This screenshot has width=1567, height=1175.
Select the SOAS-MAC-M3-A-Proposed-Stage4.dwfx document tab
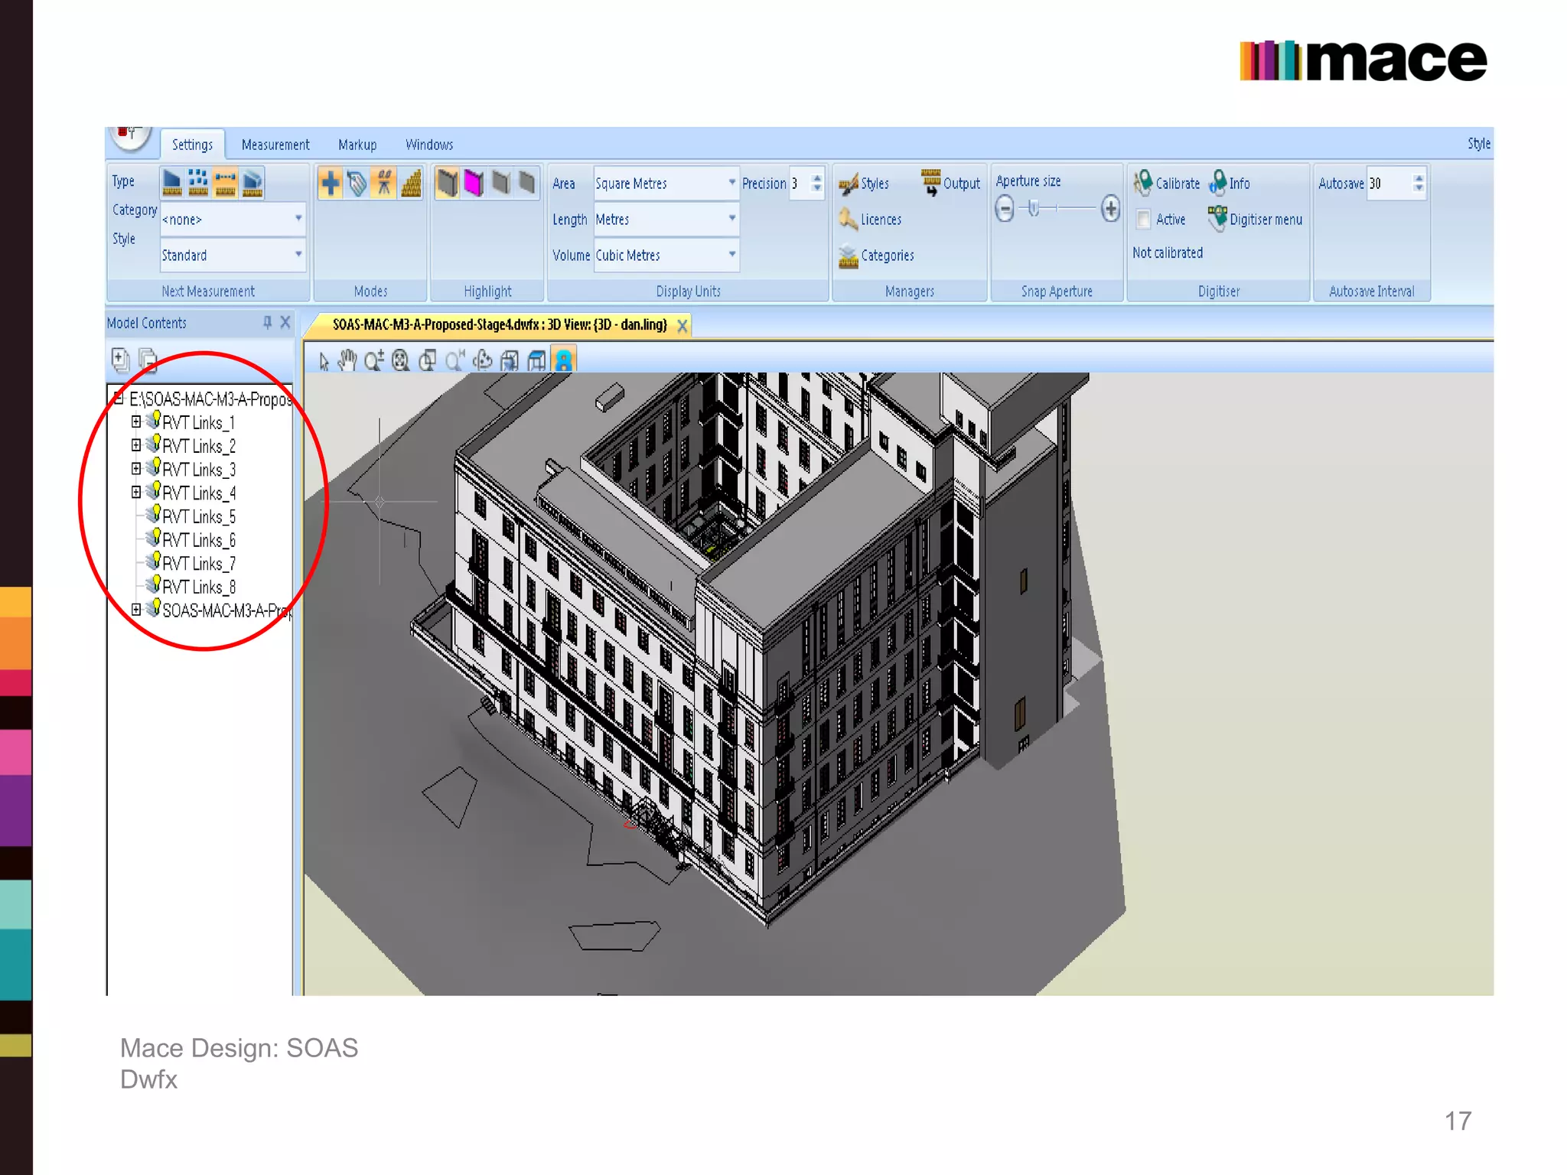tap(500, 325)
